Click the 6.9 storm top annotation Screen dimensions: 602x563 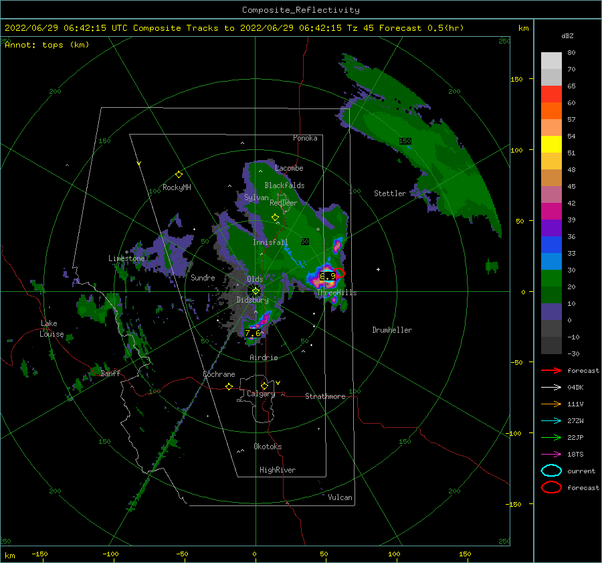(328, 276)
